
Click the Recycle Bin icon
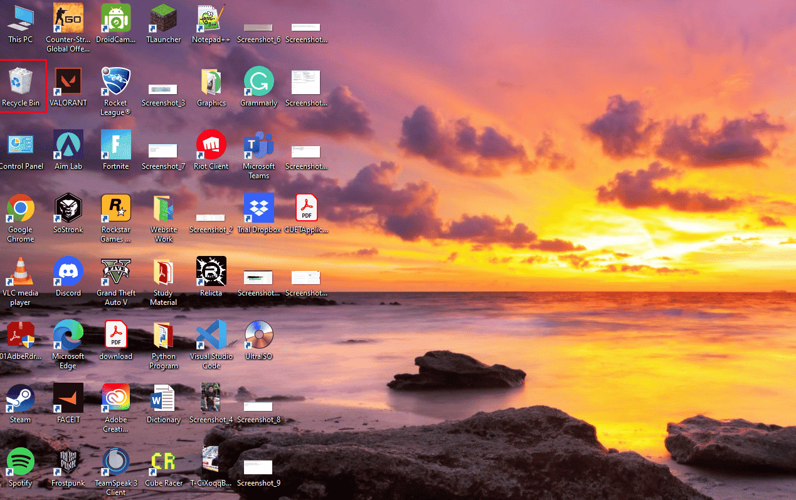20,82
